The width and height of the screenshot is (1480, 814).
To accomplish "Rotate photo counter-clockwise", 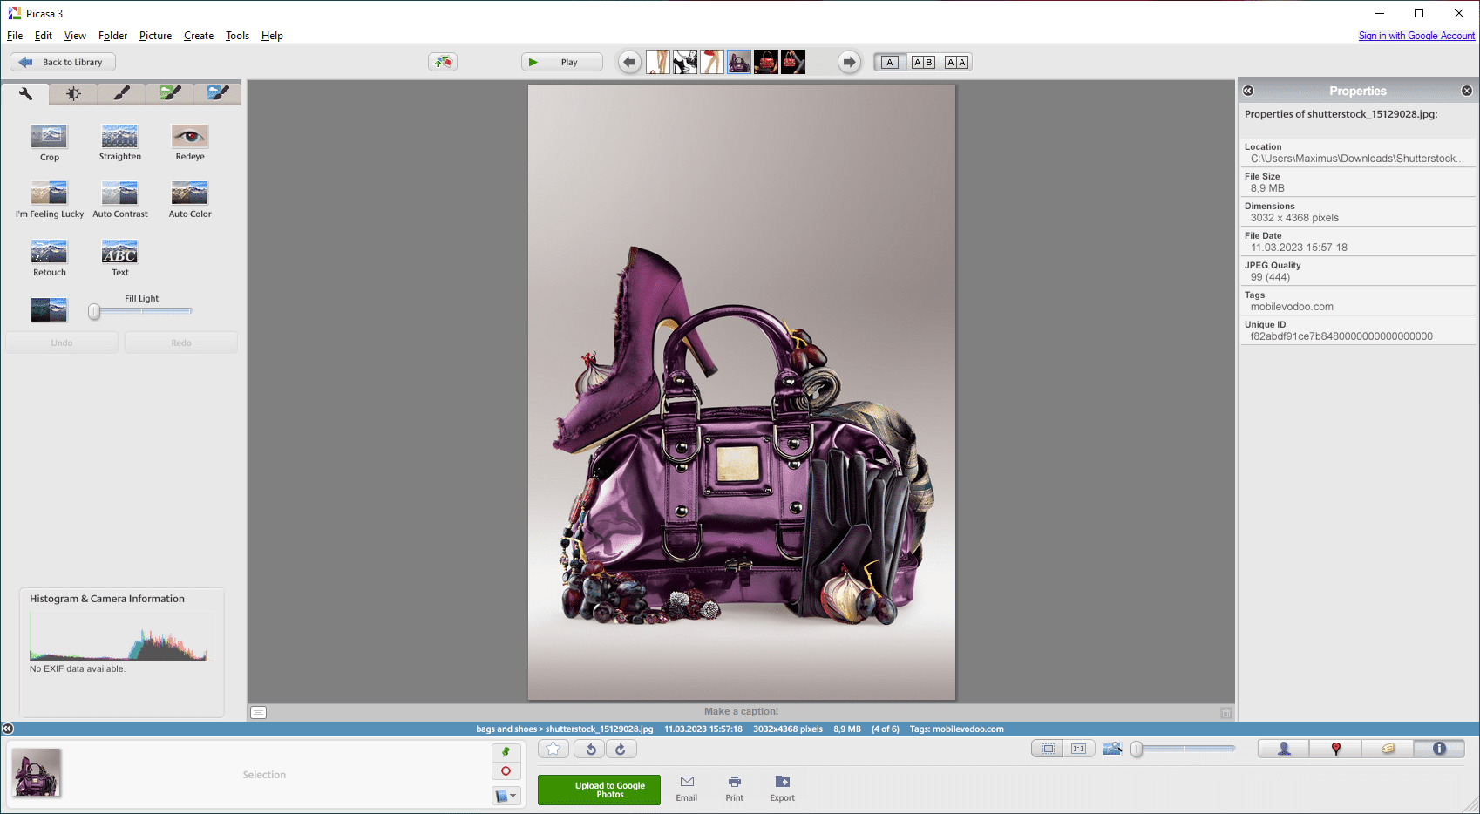I will (x=590, y=749).
